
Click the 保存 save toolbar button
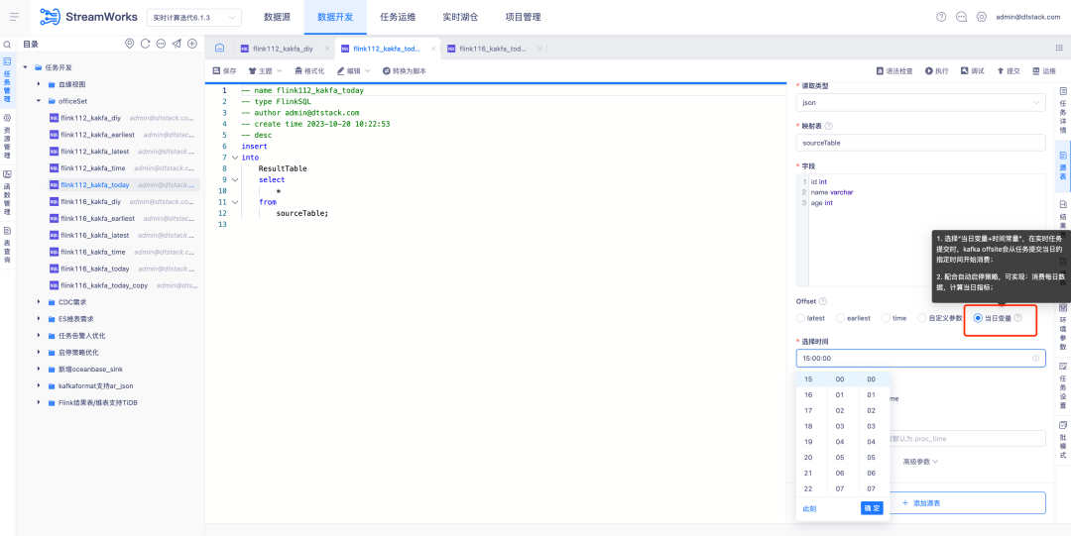[225, 71]
